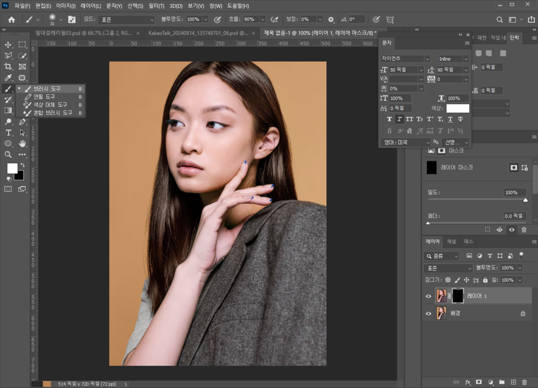Image resolution: width=538 pixels, height=388 pixels.
Task: Hide layer 레이어 1 eye icon
Action: [x=429, y=296]
